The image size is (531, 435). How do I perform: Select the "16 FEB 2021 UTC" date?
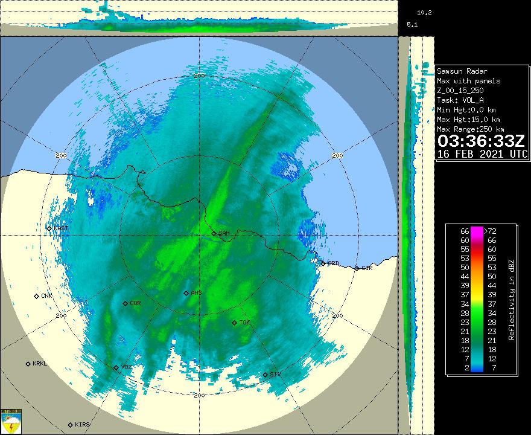[482, 154]
